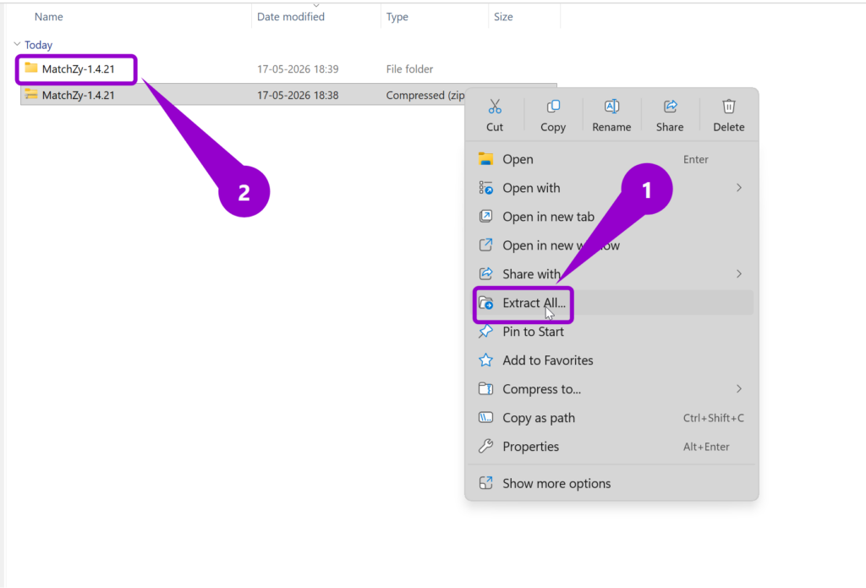This screenshot has height=588, width=866.
Task: Click the Share icon in top row
Action: pyautogui.click(x=670, y=106)
